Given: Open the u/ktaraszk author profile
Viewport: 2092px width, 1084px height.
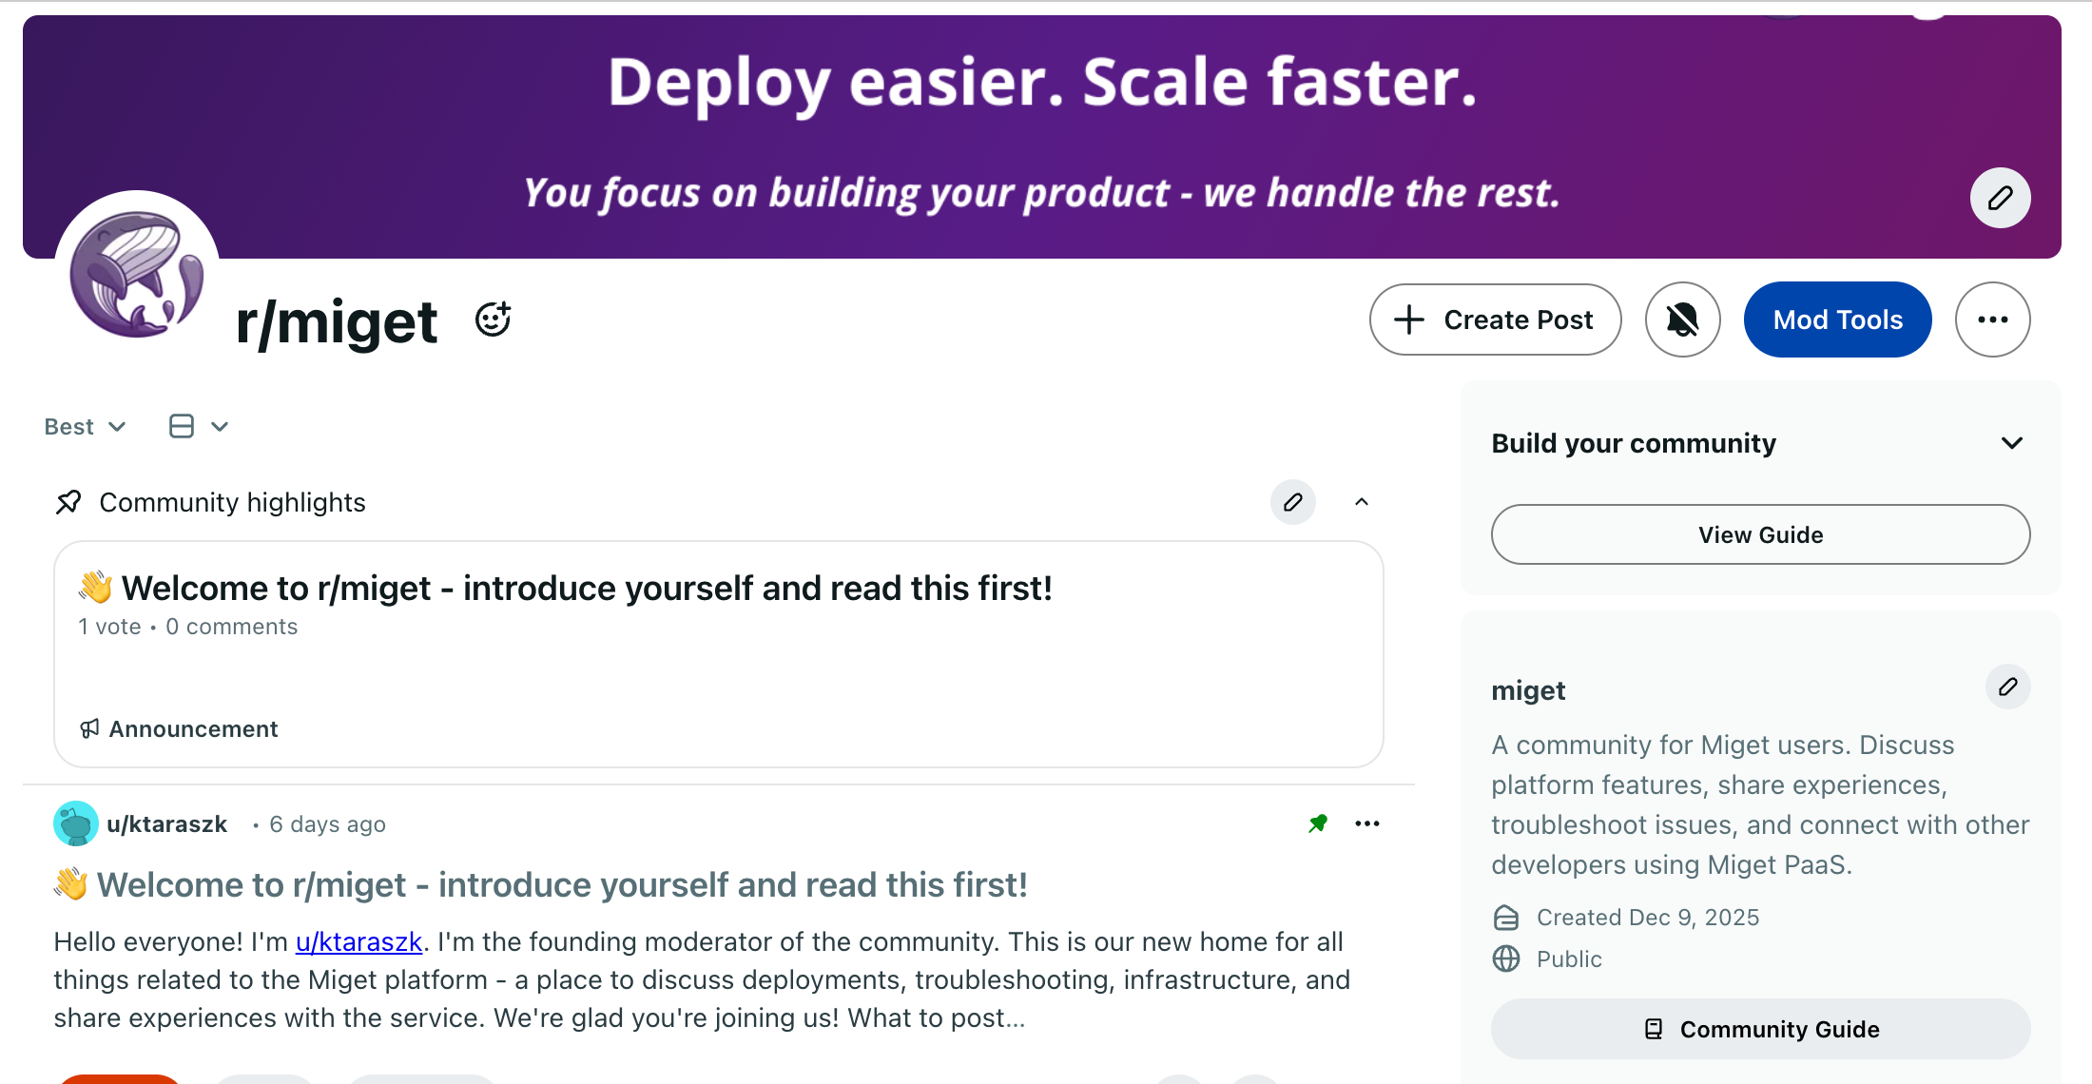Looking at the screenshot, I should [x=166, y=824].
